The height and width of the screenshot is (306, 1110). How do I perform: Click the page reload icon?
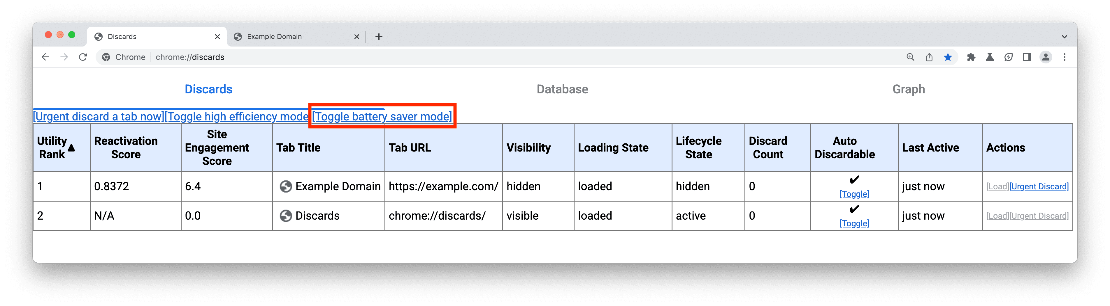(x=83, y=57)
